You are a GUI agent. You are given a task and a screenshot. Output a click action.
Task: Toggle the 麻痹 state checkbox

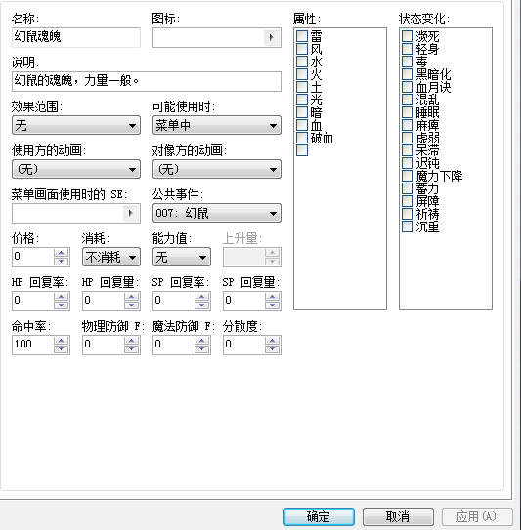click(408, 125)
